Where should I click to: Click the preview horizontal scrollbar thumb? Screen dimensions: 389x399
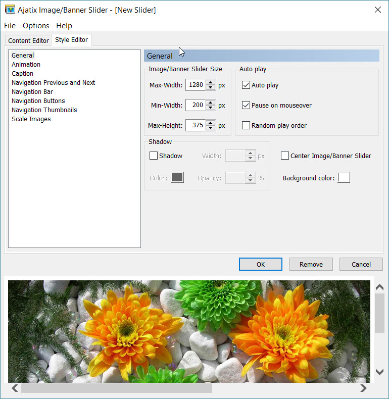click(x=117, y=388)
